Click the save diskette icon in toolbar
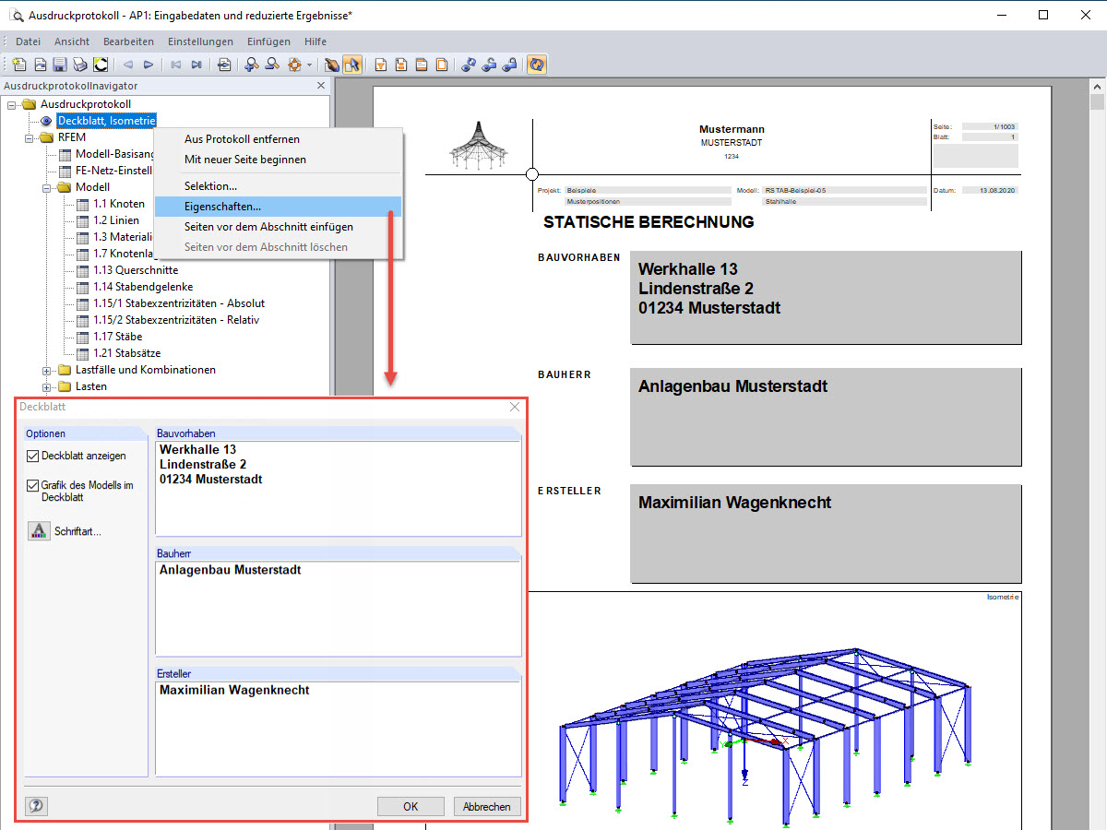The width and height of the screenshot is (1107, 830). [x=60, y=65]
